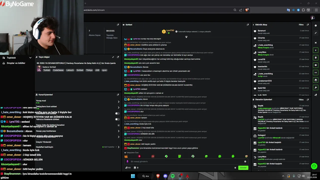Open the channel points icon in right sidebar
Screen dimensions: 320x180
316,95
